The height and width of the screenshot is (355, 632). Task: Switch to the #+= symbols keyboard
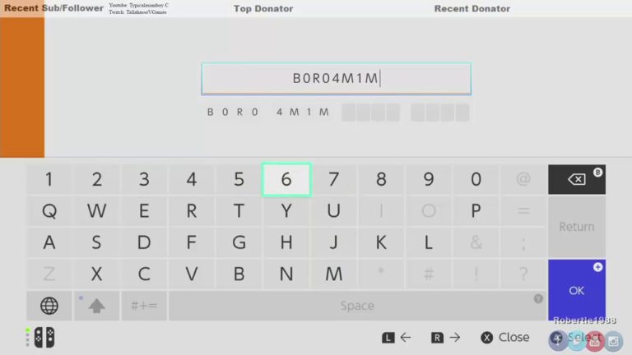click(144, 306)
